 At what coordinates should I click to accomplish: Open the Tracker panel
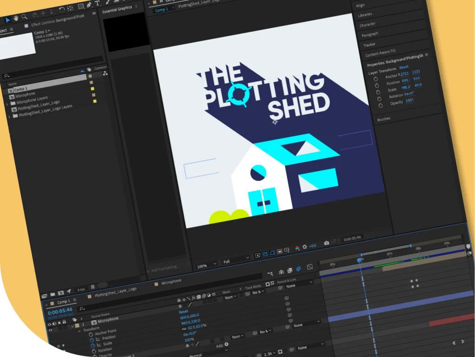tap(369, 45)
